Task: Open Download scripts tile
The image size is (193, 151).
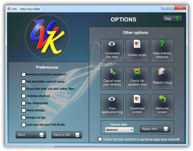Action: [137, 106]
